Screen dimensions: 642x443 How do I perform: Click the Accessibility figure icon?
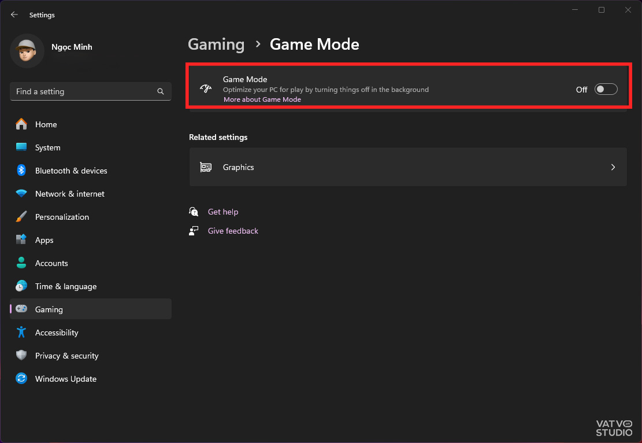pos(21,333)
